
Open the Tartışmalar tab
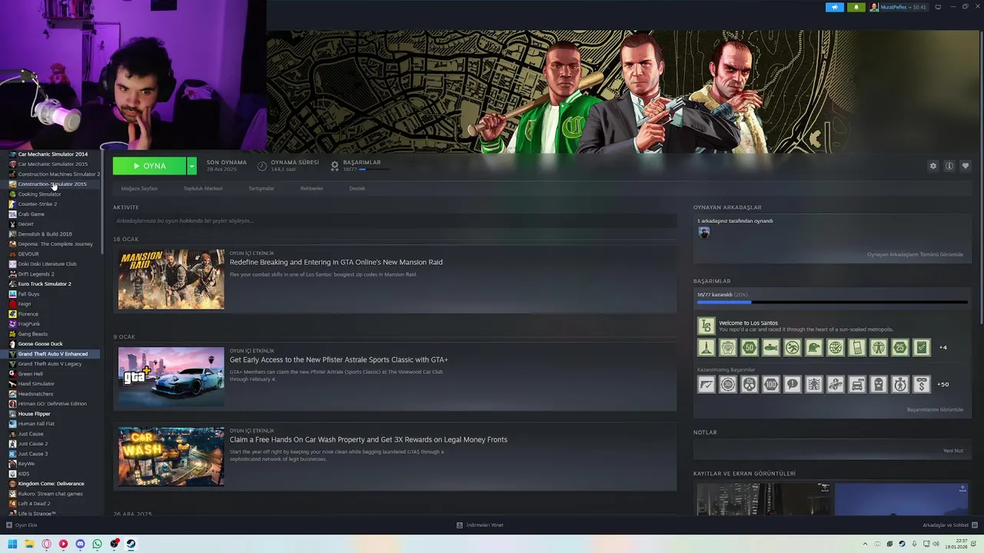pos(261,188)
